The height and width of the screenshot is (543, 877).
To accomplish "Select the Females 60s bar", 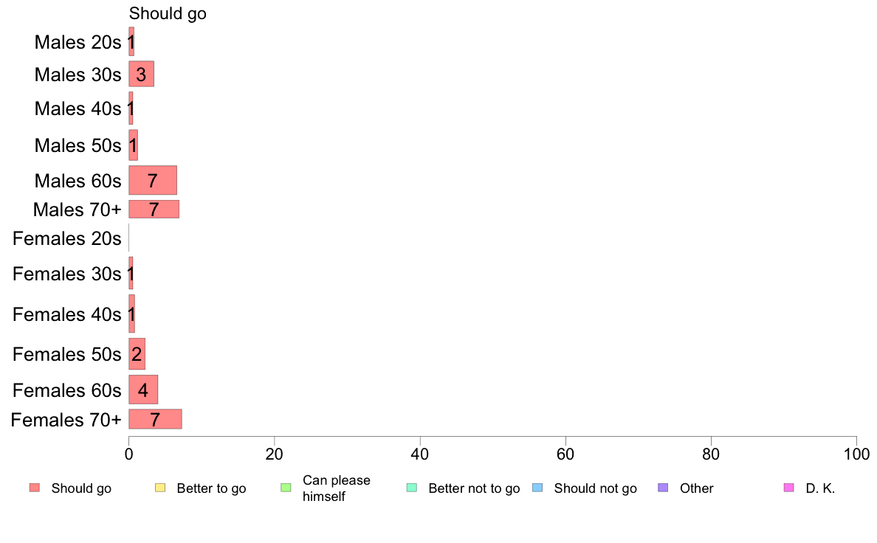I will tap(143, 390).
